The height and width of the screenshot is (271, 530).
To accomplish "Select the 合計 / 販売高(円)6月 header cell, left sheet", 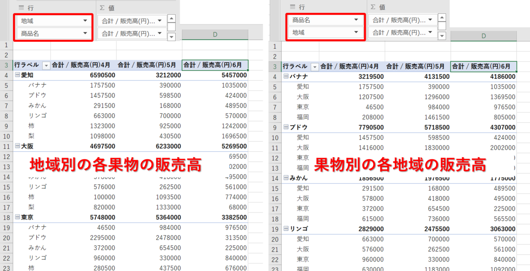I will tap(215, 65).
